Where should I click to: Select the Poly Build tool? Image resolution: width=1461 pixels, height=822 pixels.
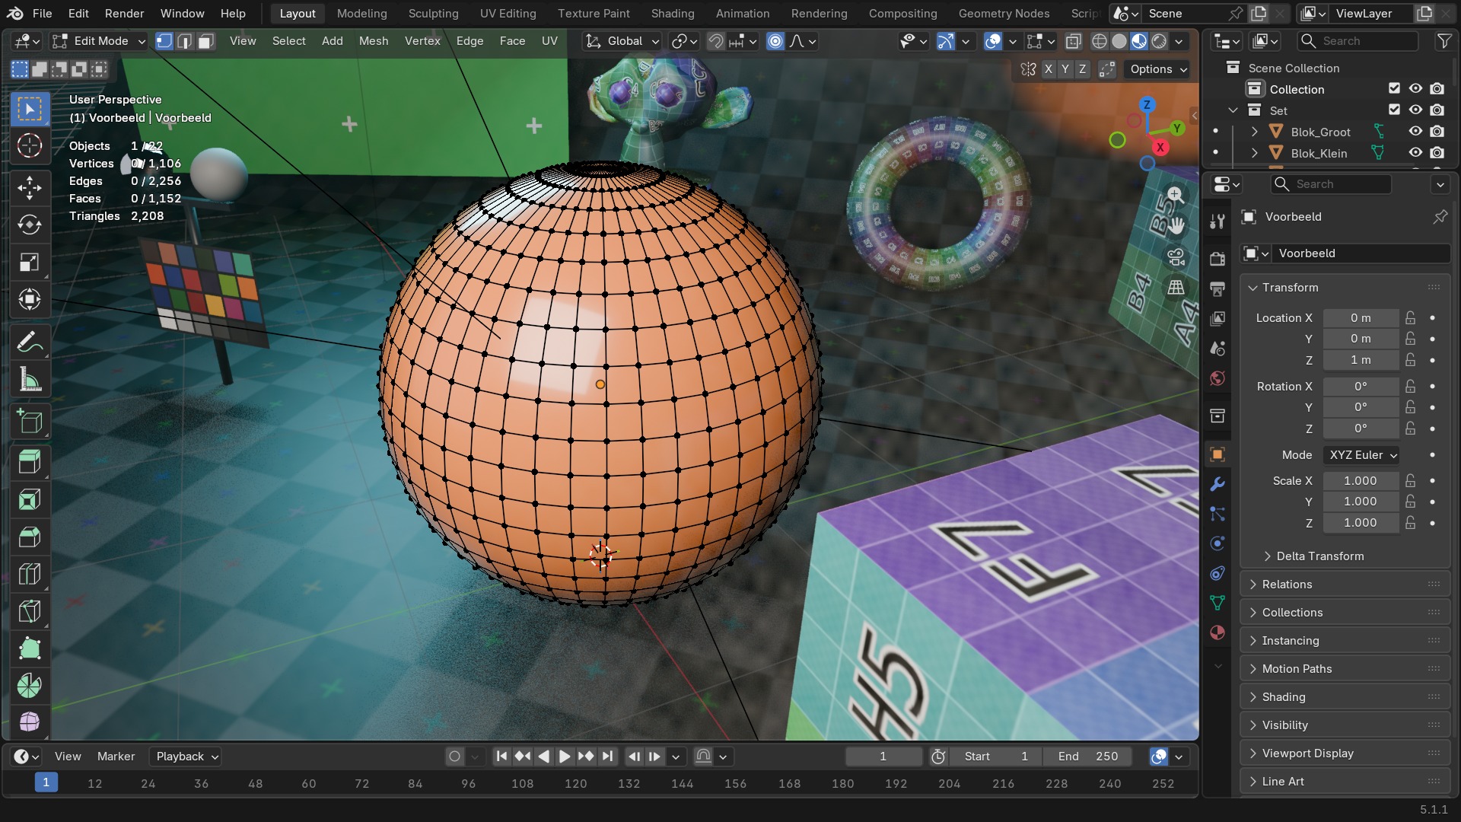pyautogui.click(x=30, y=649)
